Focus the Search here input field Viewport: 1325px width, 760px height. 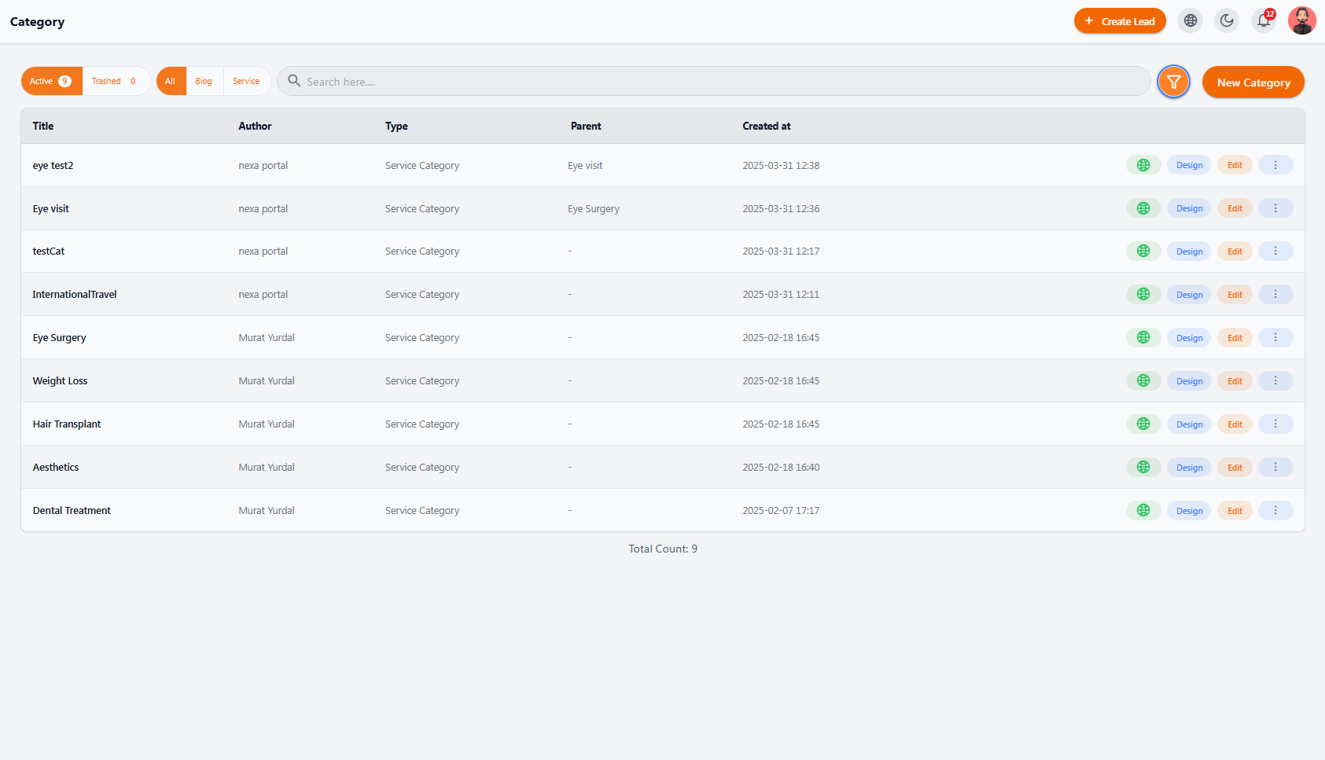714,81
